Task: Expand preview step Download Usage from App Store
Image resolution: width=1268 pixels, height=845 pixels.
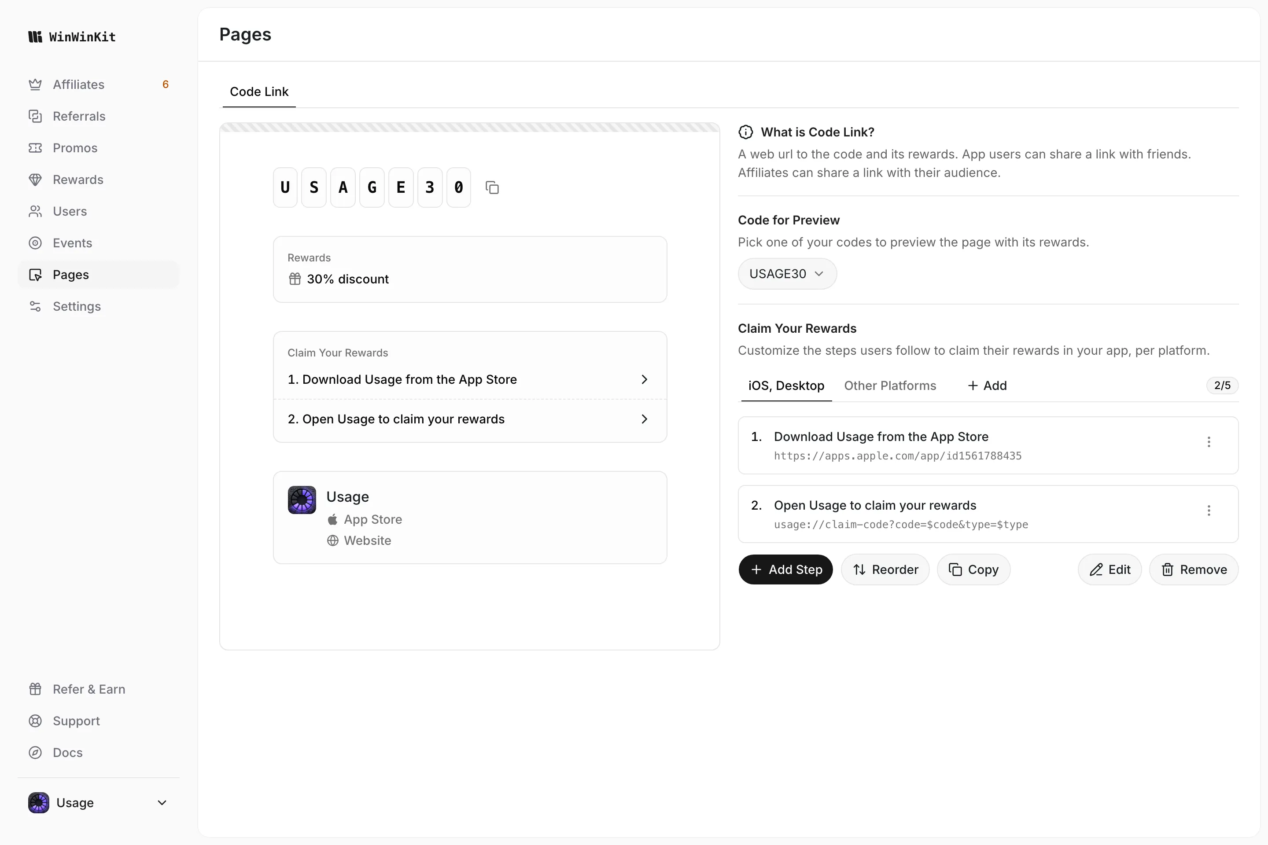Action: [x=470, y=379]
